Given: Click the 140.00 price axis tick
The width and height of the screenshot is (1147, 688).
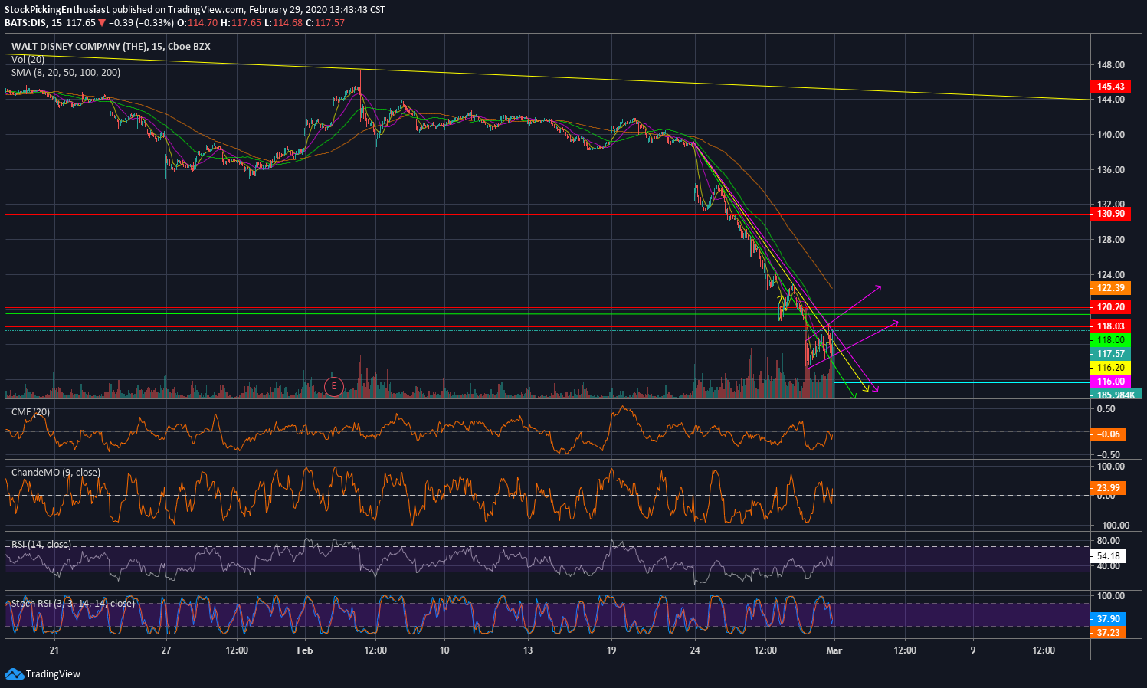Looking at the screenshot, I should [1110, 135].
